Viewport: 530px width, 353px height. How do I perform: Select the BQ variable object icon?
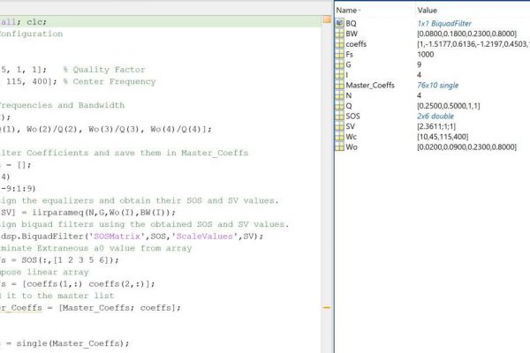tap(339, 23)
